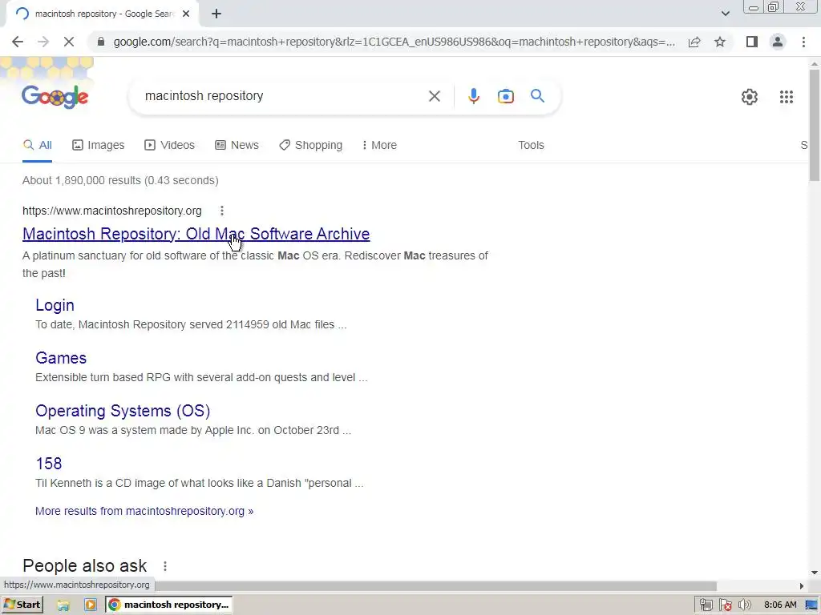Open People also ask options
Image resolution: width=821 pixels, height=615 pixels.
pyautogui.click(x=165, y=566)
